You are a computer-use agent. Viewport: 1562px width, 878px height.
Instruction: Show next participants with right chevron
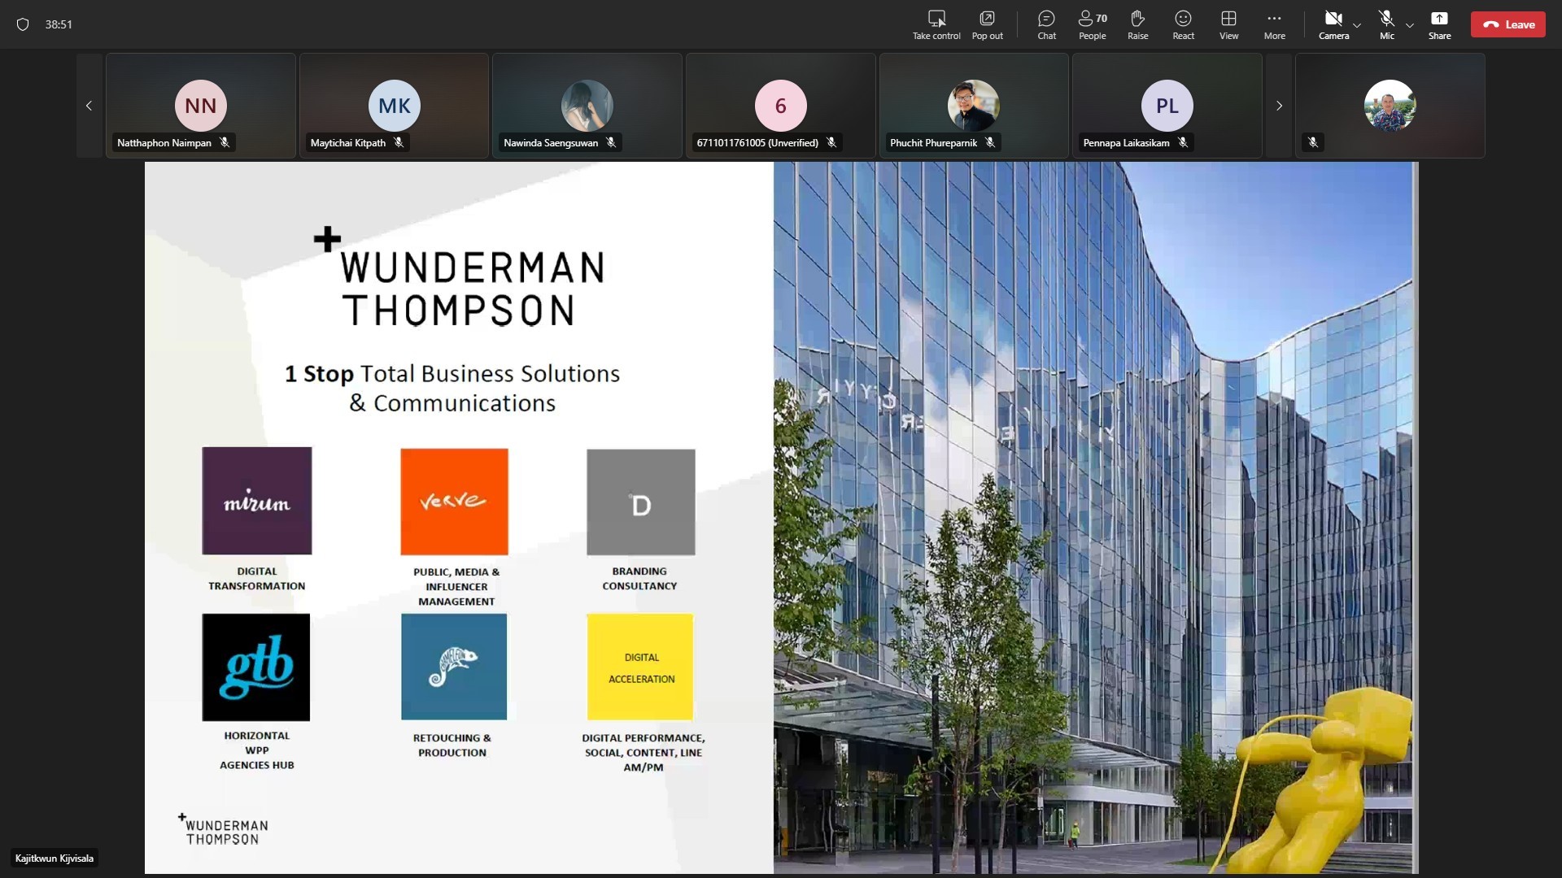[1279, 106]
